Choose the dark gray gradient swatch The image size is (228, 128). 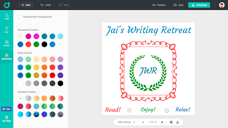[60, 114]
